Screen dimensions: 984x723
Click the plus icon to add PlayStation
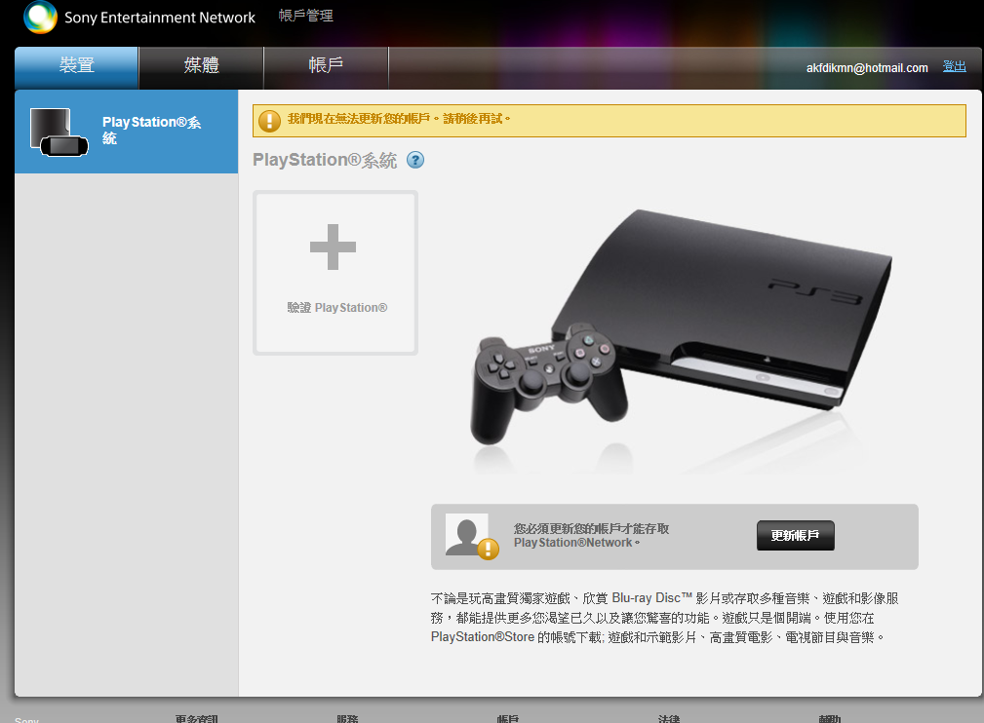[334, 247]
